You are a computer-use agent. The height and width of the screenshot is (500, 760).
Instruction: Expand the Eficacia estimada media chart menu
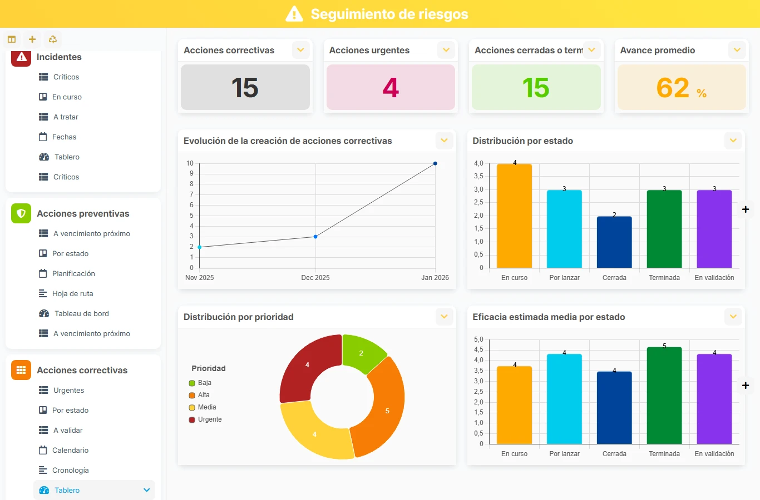(x=733, y=317)
